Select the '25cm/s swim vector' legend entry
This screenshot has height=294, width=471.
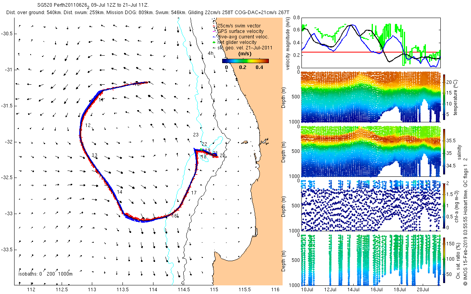point(239,26)
